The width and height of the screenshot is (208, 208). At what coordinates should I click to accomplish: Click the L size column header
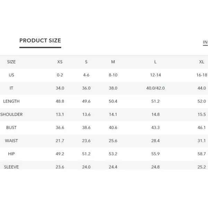155,62
